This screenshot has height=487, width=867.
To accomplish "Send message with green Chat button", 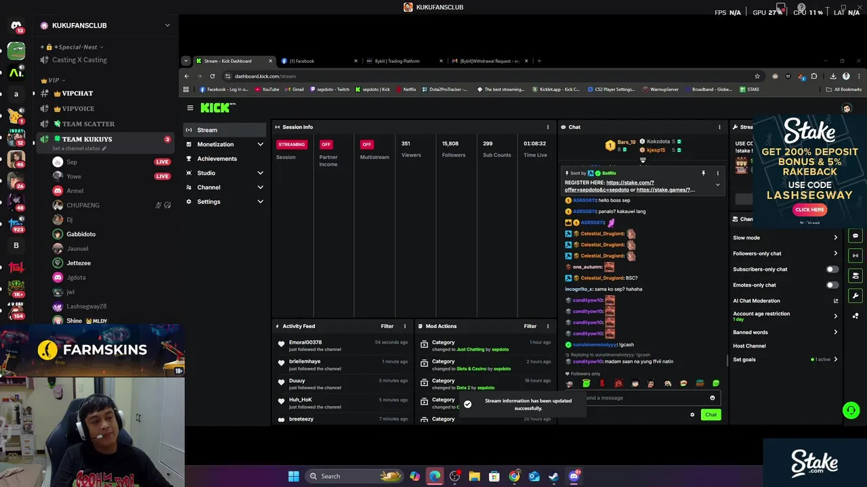I will coord(711,415).
